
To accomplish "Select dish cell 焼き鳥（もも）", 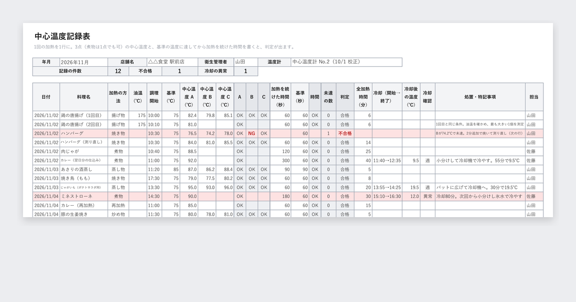I will pyautogui.click(x=84, y=178).
